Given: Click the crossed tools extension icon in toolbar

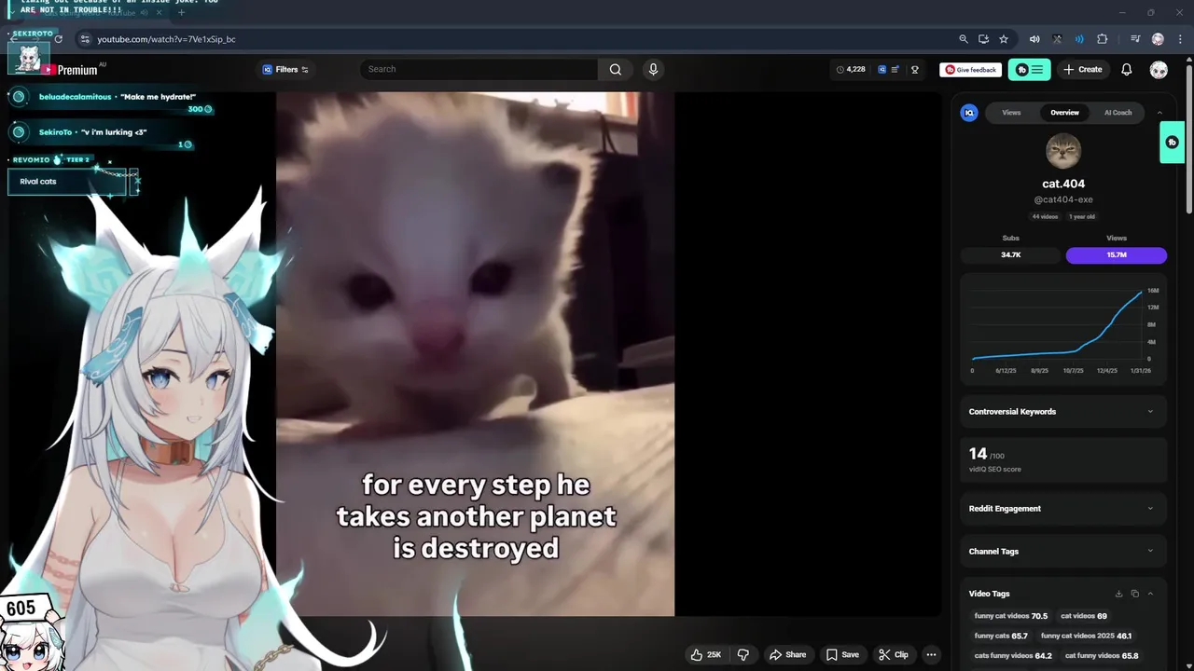Looking at the screenshot, I should (x=1057, y=39).
